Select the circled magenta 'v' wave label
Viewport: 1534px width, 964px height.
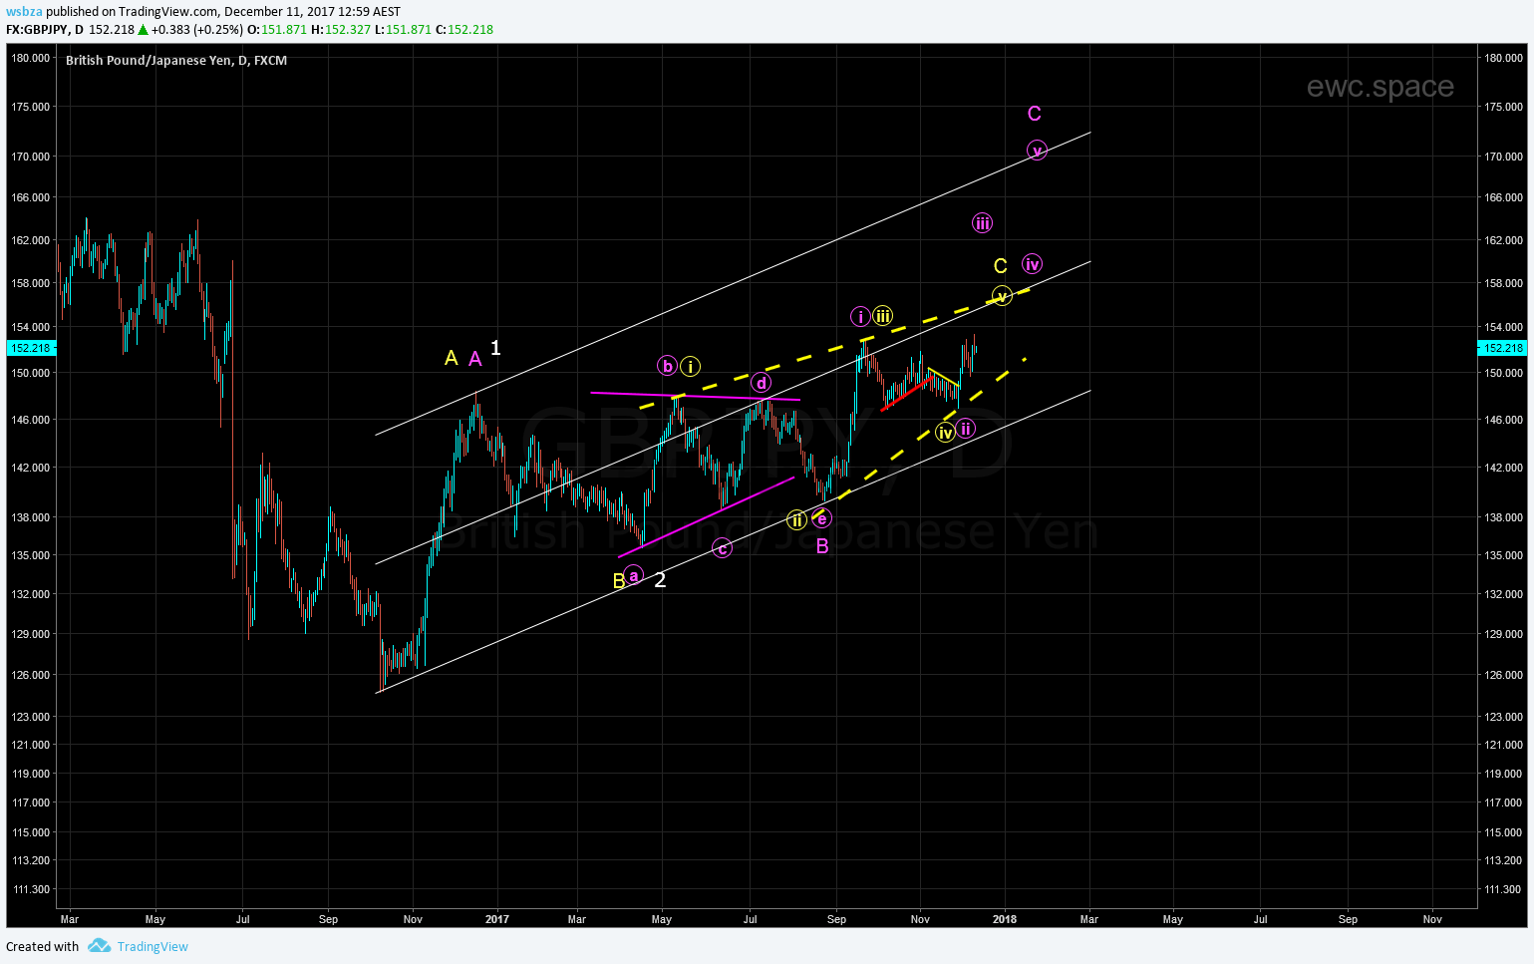pyautogui.click(x=1037, y=151)
